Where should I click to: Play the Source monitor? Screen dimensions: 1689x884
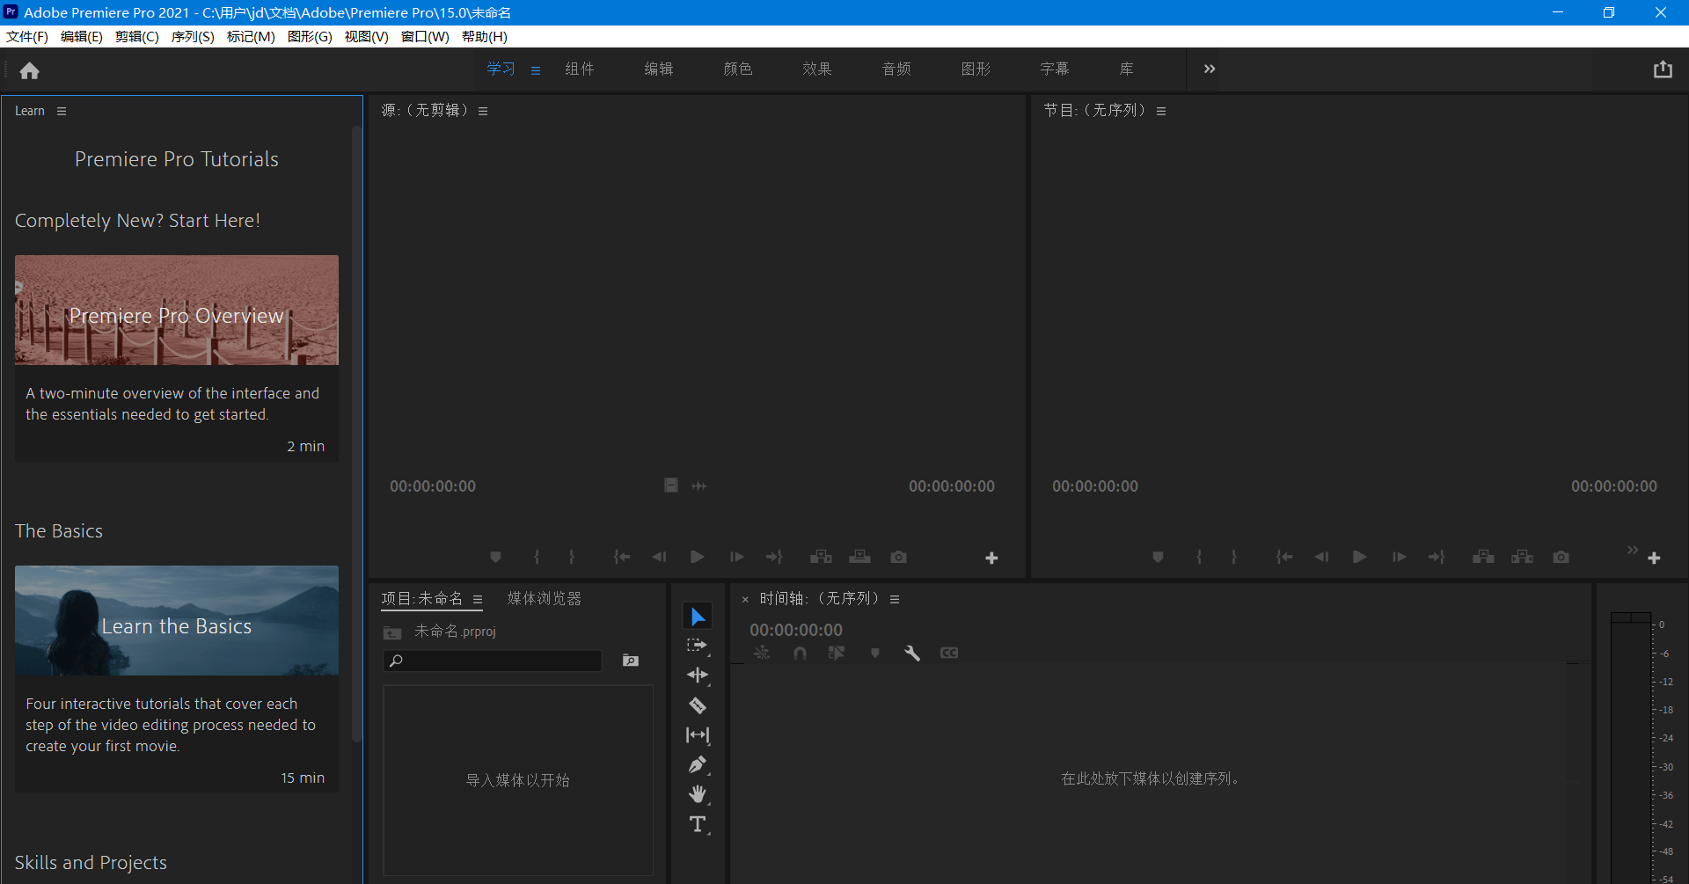697,557
